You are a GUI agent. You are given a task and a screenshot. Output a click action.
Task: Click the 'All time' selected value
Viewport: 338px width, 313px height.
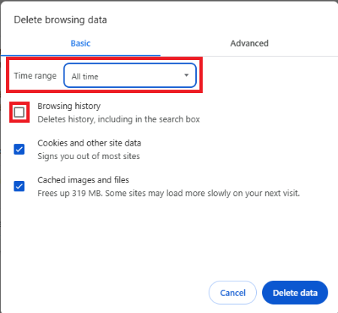(85, 77)
